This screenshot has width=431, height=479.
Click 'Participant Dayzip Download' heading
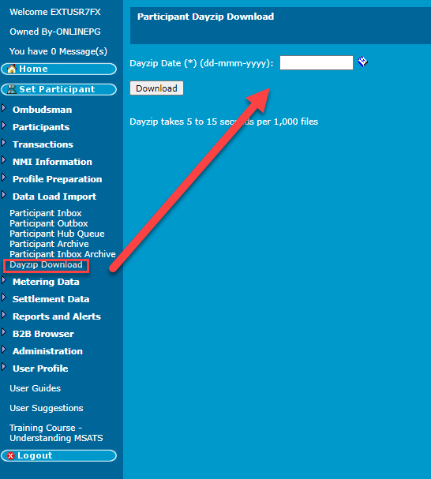(x=205, y=17)
